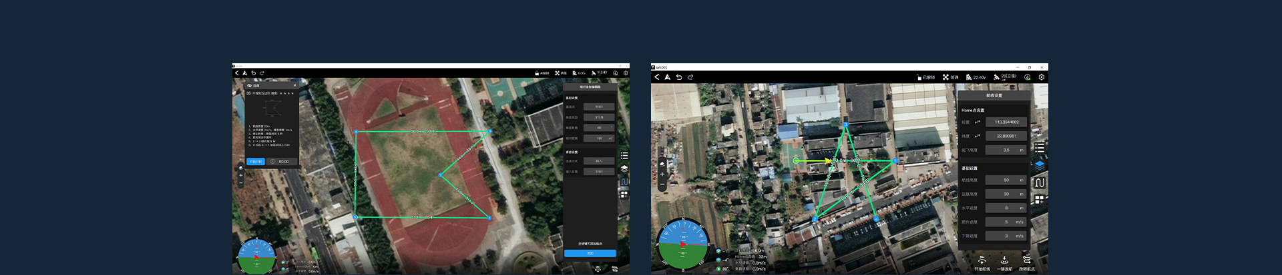
Task: Open settings gear in right window
Action: 1042,77
